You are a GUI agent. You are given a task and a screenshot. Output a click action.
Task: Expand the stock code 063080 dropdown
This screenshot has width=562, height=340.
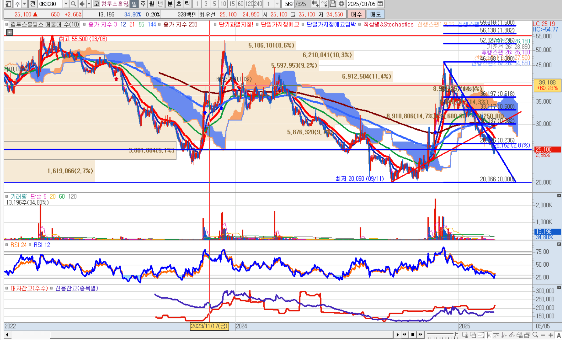pyautogui.click(x=66, y=4)
